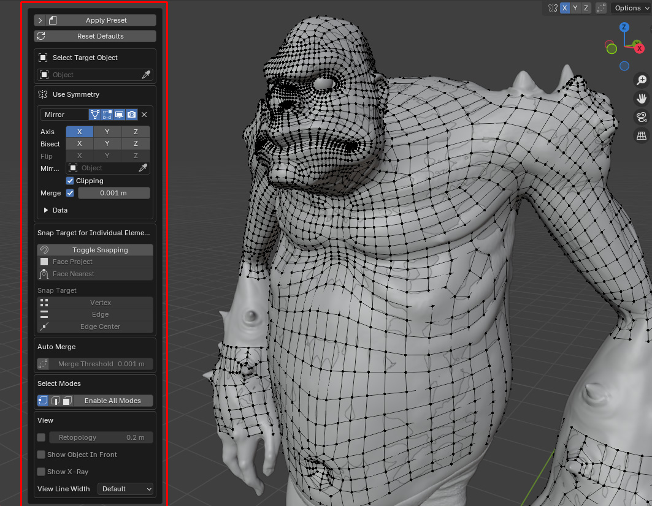The image size is (652, 506).
Task: Uncheck the Clipping checkbox
Action: tap(70, 181)
